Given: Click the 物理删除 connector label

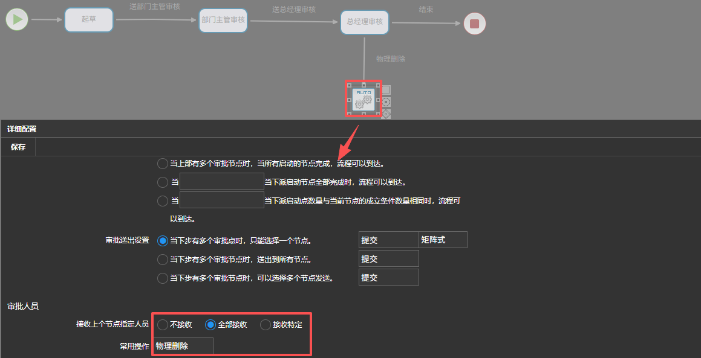Looking at the screenshot, I should (x=391, y=59).
